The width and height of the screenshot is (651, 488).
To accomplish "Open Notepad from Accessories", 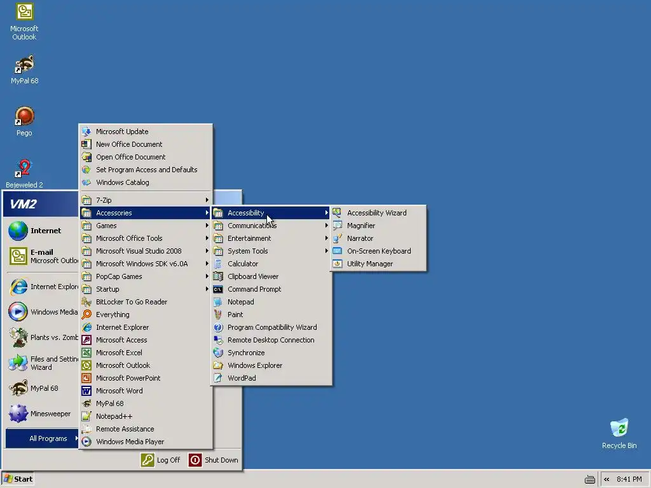I will coord(271,302).
